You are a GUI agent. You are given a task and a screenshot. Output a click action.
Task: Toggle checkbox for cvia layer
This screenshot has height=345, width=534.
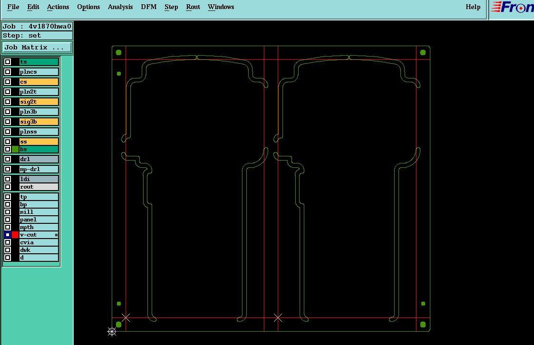pos(8,242)
